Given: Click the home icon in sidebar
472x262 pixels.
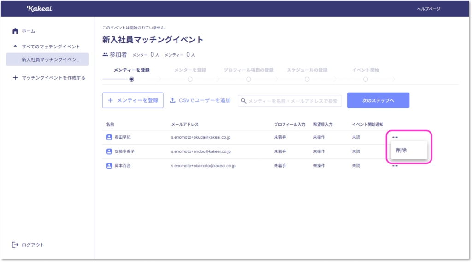Looking at the screenshot, I should click(15, 31).
